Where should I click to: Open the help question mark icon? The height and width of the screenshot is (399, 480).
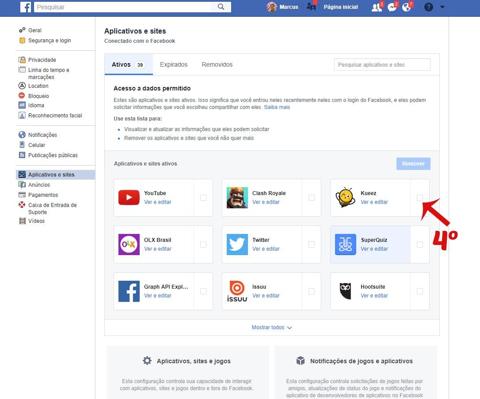click(x=429, y=7)
